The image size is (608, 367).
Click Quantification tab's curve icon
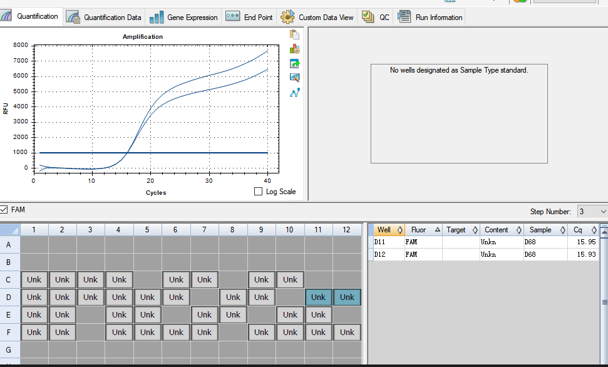(x=6, y=16)
